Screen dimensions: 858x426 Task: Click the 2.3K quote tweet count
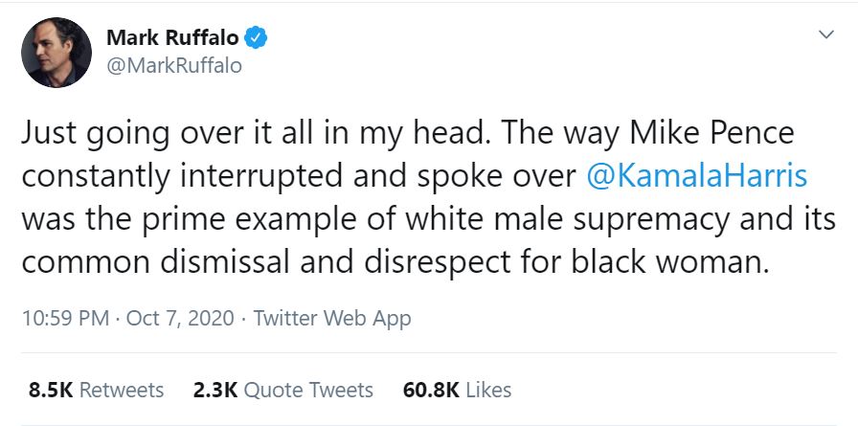[215, 390]
